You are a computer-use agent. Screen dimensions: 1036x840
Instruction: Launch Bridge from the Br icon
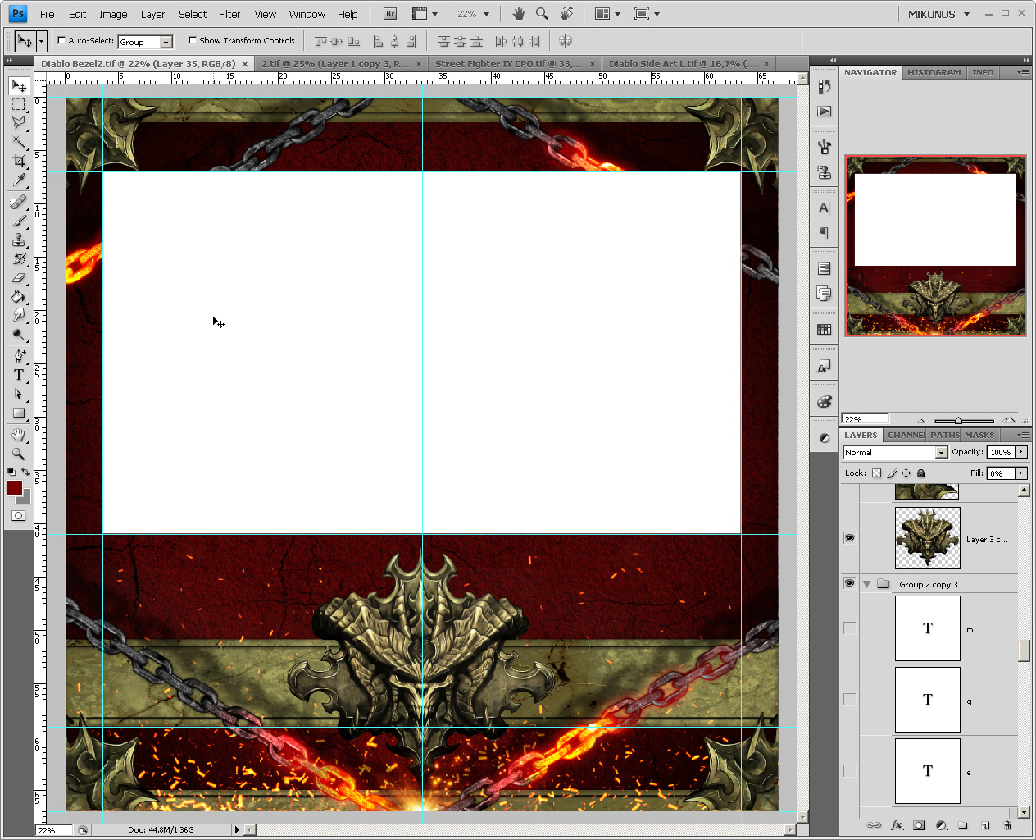[x=390, y=14]
